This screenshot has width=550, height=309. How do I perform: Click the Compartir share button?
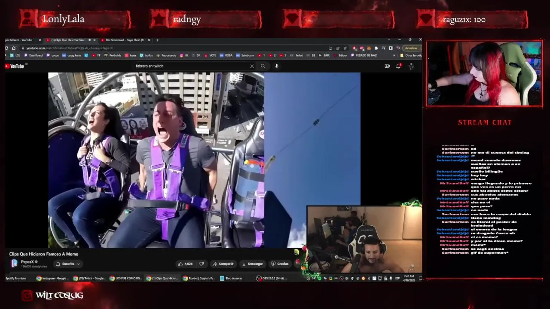[223, 264]
